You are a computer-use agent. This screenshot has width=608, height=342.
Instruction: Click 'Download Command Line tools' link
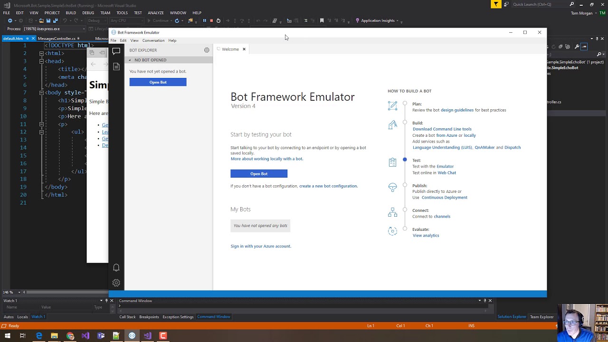442,129
